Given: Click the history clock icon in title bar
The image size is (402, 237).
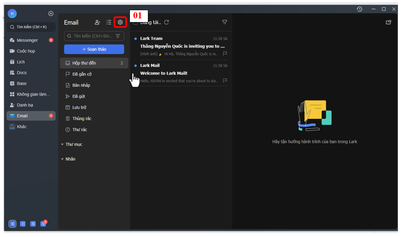Looking at the screenshot, I should [360, 9].
